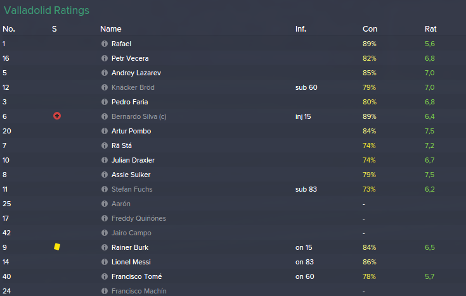Click info icon next to Julian Draxler
The image size is (466, 296).
(105, 160)
